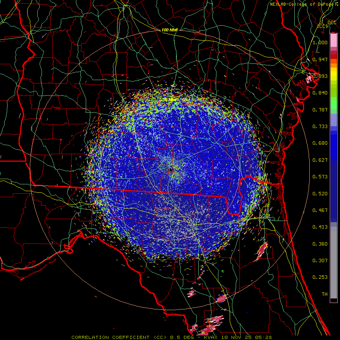340x340 pixels.
Task: Select the 0.733 legend value
Action: (320, 126)
